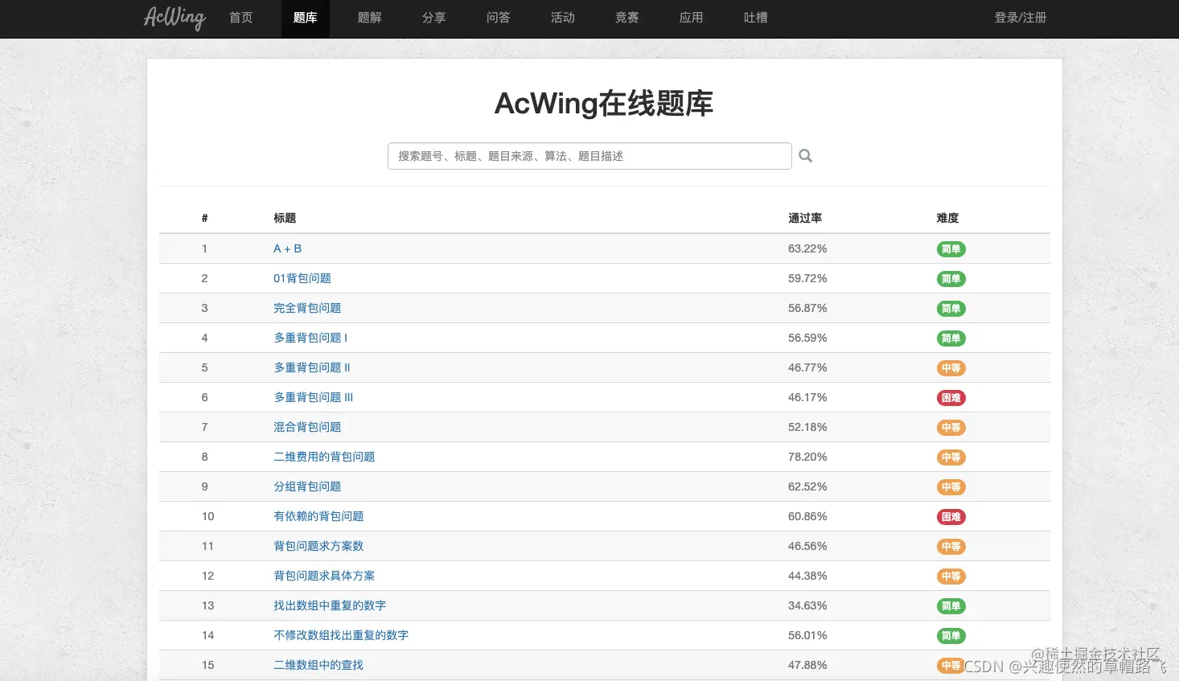Click the 通过率 column header
The height and width of the screenshot is (681, 1179).
(x=805, y=218)
